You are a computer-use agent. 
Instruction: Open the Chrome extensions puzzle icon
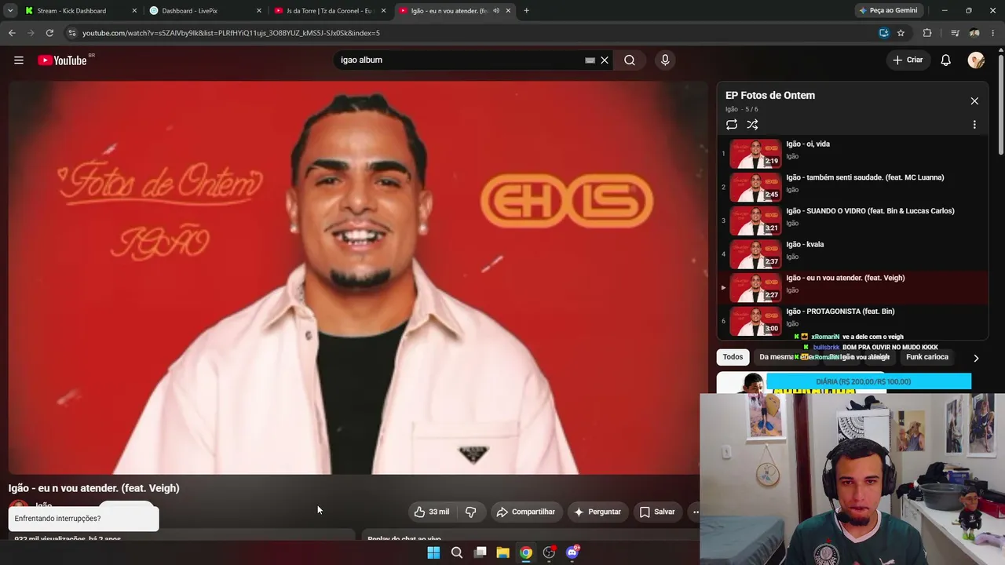pos(927,33)
